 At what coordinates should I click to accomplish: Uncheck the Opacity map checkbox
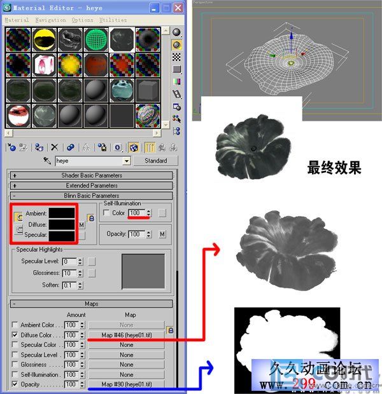[x=15, y=384]
